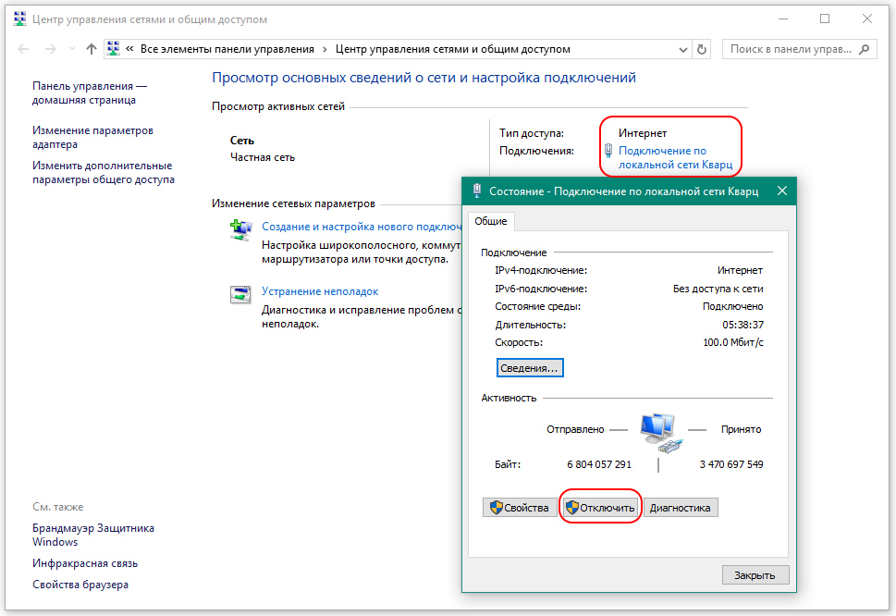Click the received bytes value '3 470 697 549'
The width and height of the screenshot is (896, 616).
(731, 464)
